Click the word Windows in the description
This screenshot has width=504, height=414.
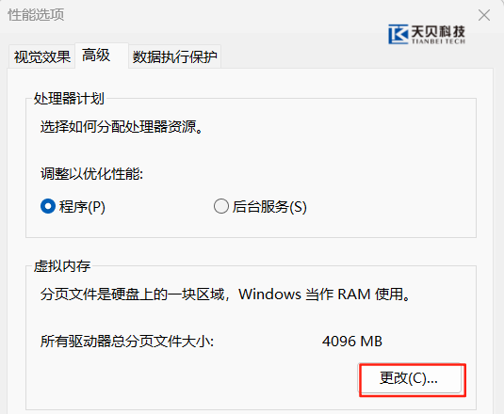[269, 294]
